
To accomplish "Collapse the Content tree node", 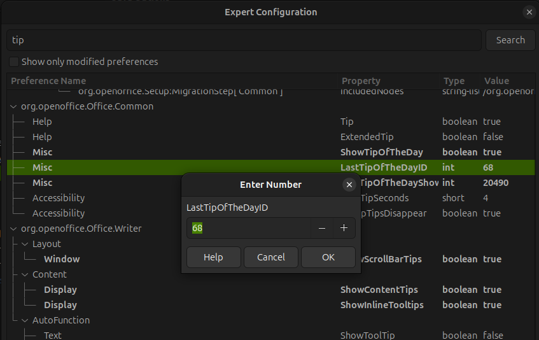I will [x=25, y=274].
